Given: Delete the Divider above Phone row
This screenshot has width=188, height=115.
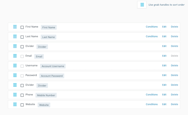Looking at the screenshot, I should tap(175, 85).
